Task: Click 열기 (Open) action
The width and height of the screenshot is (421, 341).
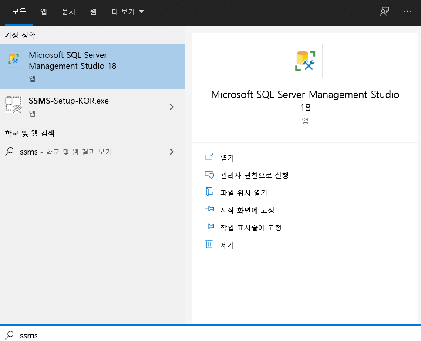Action: click(x=227, y=158)
